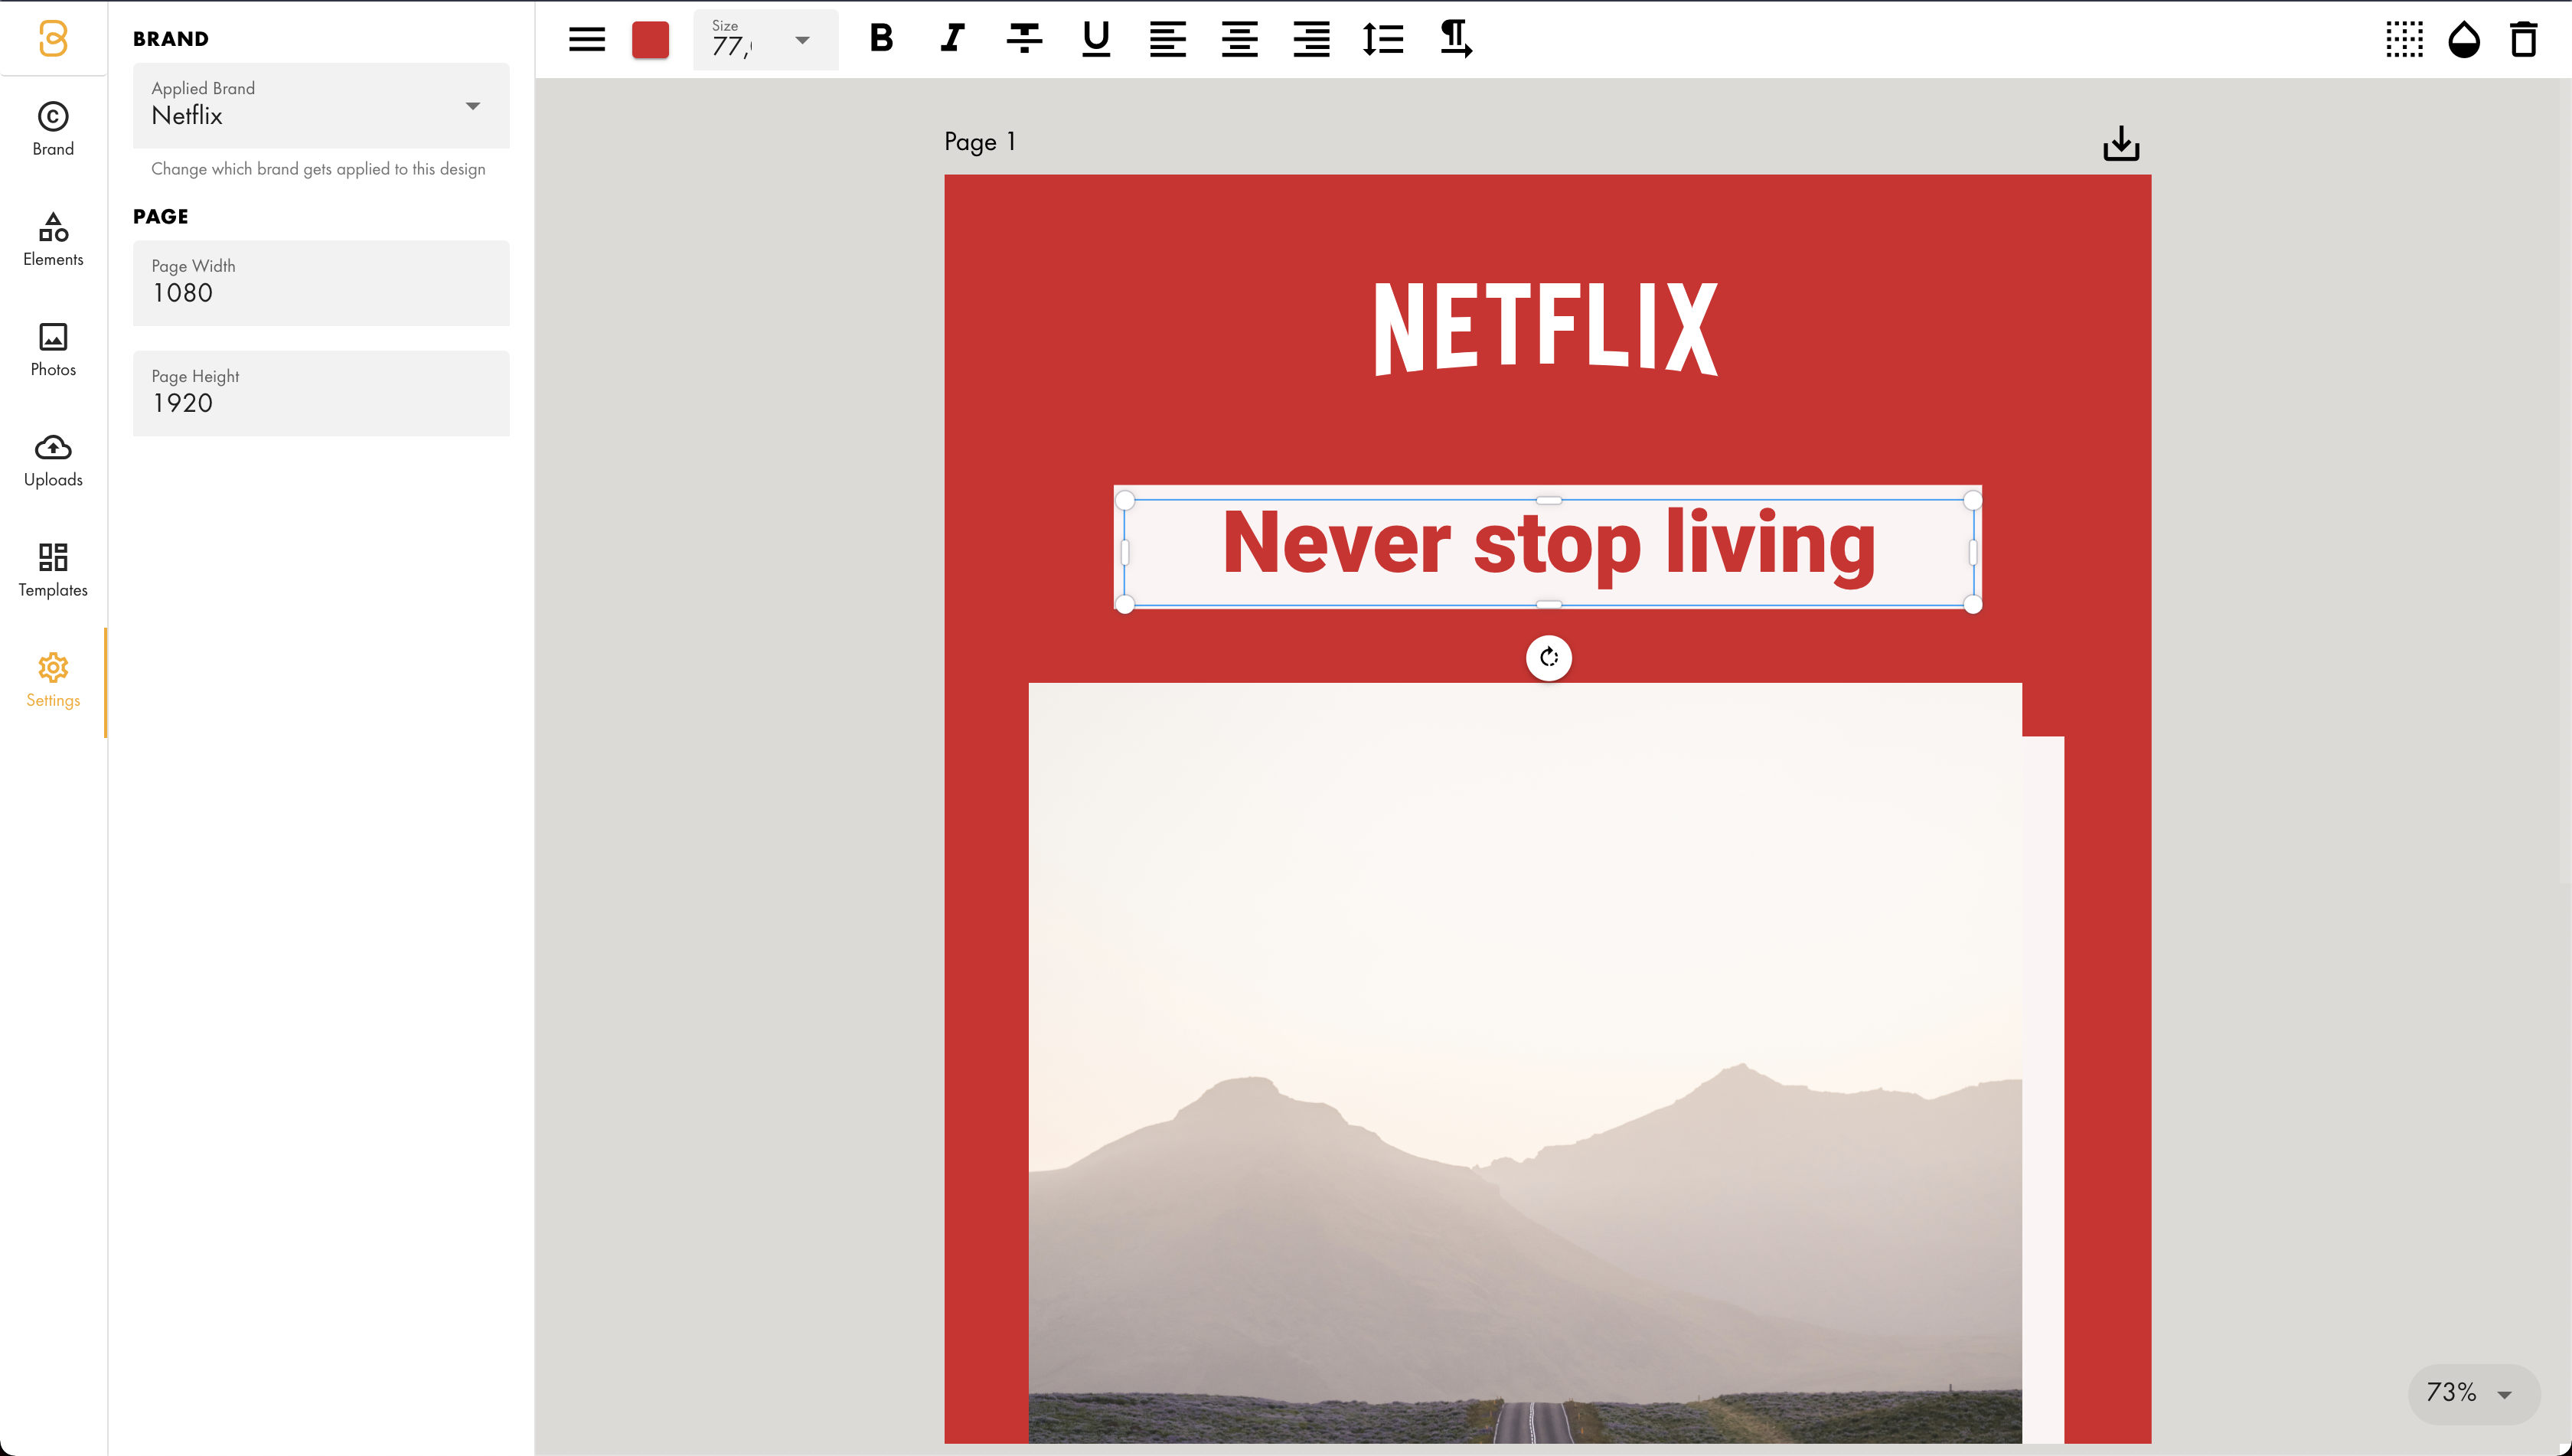Edit the Page Width field
2572x1456 pixels.
(321, 282)
